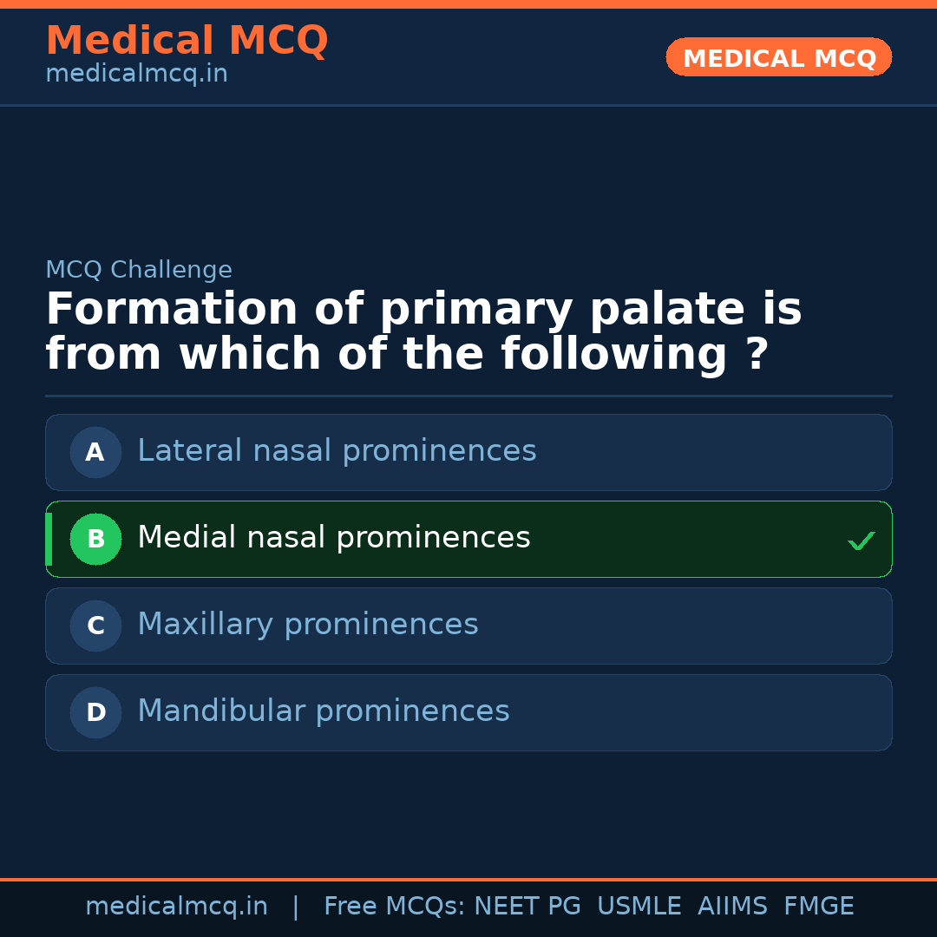
Task: Click the green checkmark icon
Action: tap(861, 541)
